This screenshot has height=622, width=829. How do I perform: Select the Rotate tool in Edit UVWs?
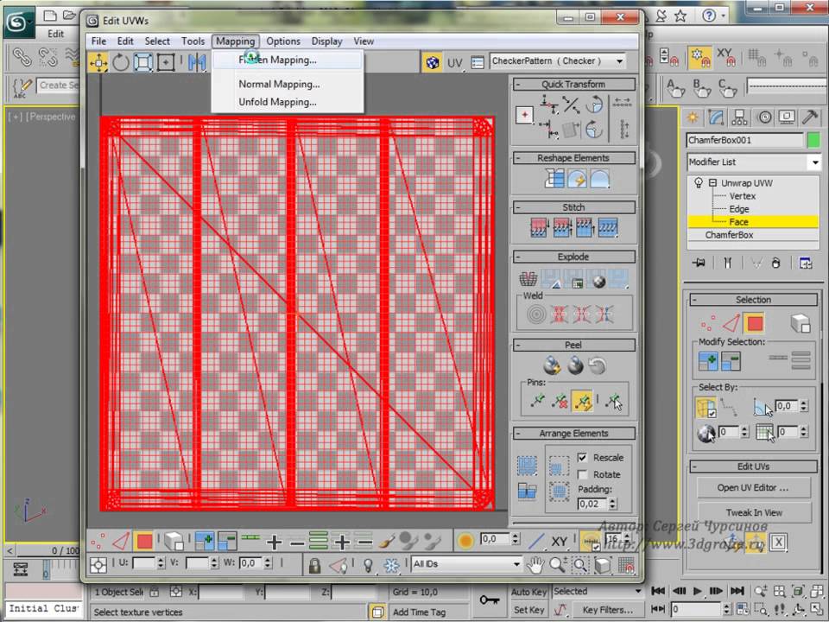tap(121, 62)
